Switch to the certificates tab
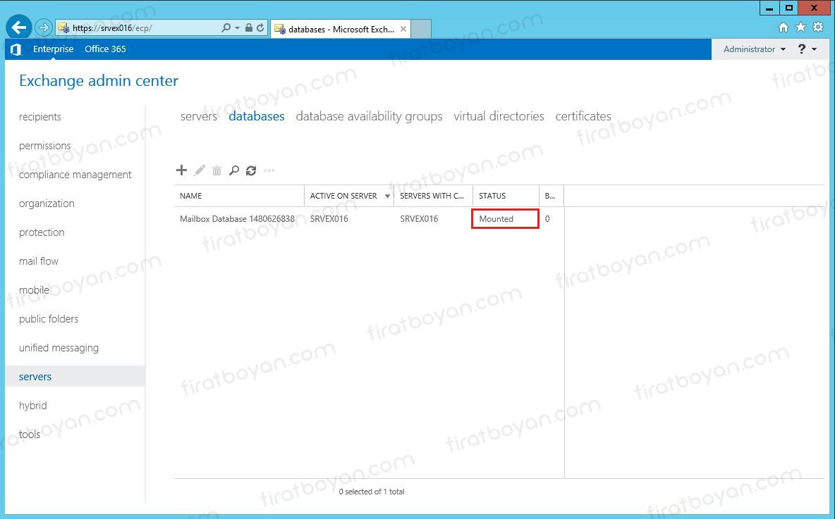 pos(583,116)
